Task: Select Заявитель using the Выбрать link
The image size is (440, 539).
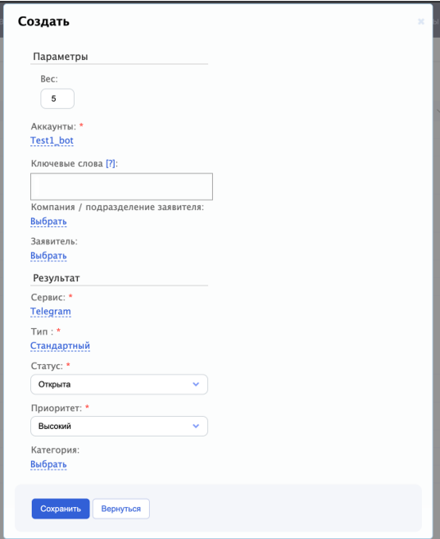Action: (x=48, y=256)
